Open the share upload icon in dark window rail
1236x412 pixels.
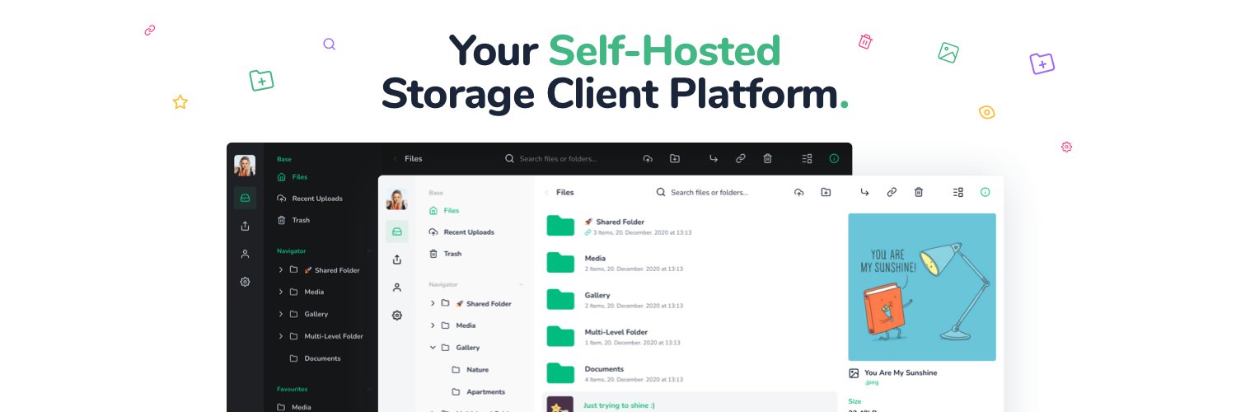(245, 226)
